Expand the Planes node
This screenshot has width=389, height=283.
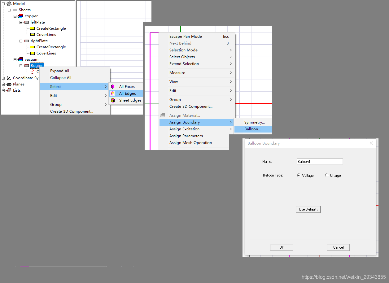tap(3, 84)
